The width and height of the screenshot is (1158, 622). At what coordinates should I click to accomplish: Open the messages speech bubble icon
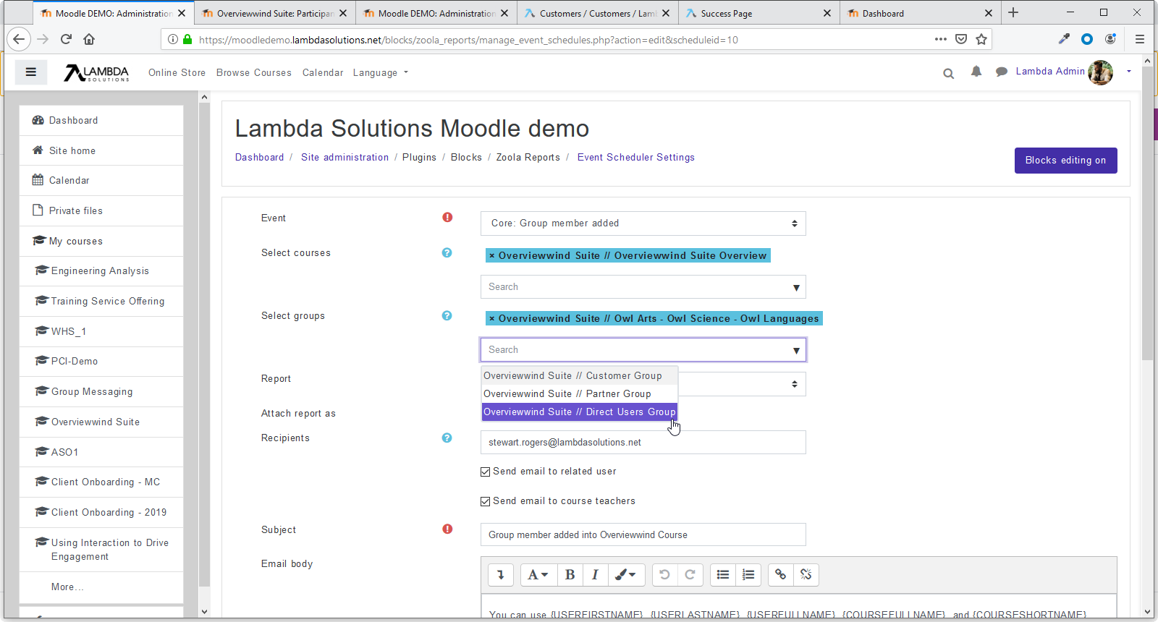1002,72
